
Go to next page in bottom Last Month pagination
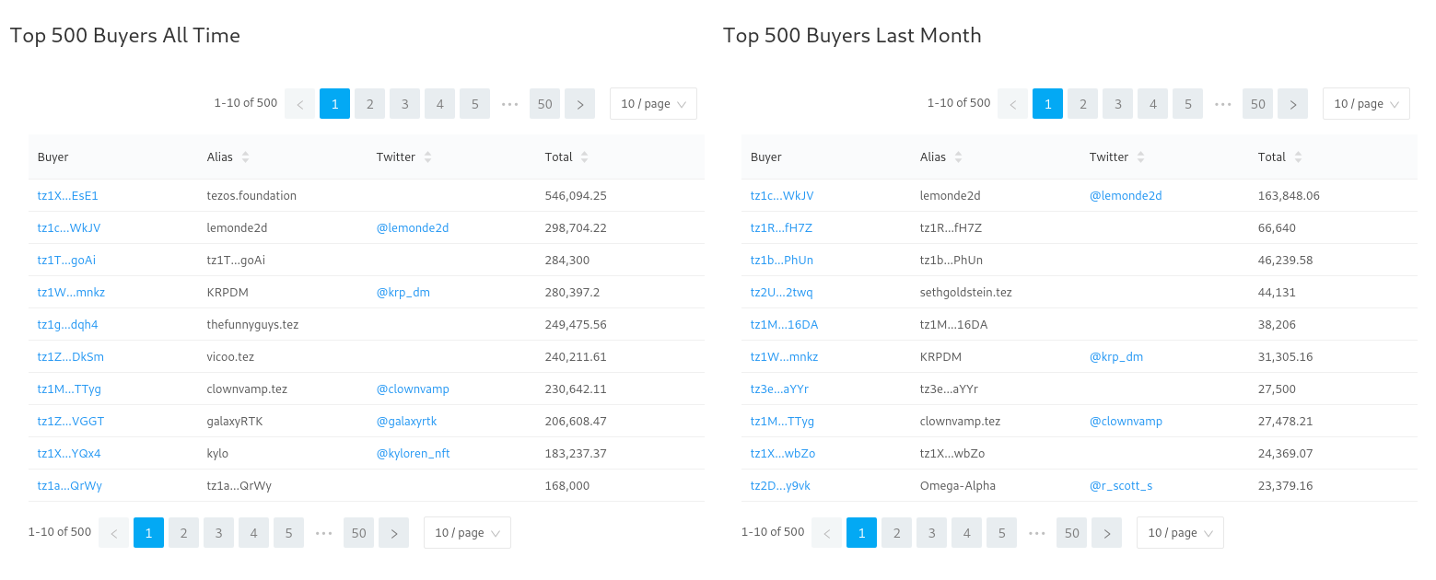click(1106, 533)
